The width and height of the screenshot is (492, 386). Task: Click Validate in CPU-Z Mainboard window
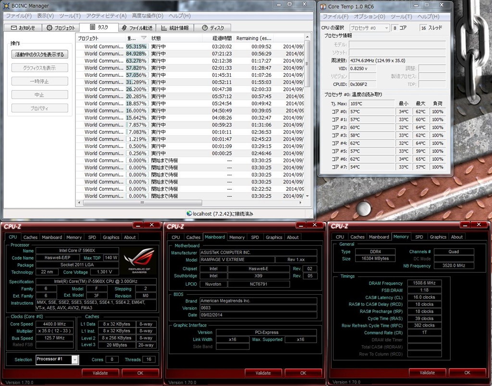(x=263, y=373)
